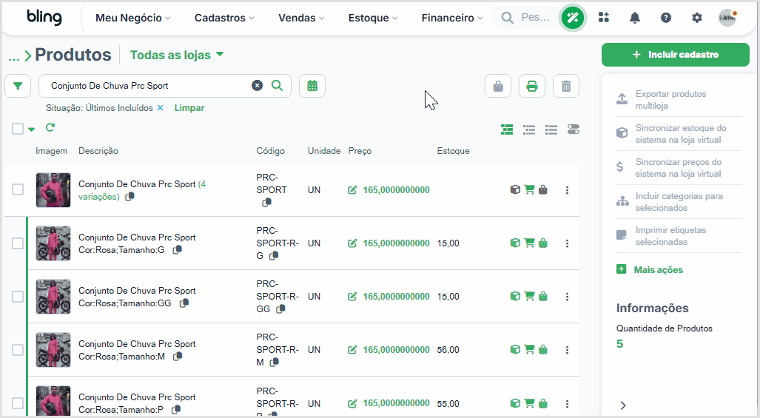Remove the Situação: Últimos Incluídos filter
760x418 pixels.
[x=161, y=108]
